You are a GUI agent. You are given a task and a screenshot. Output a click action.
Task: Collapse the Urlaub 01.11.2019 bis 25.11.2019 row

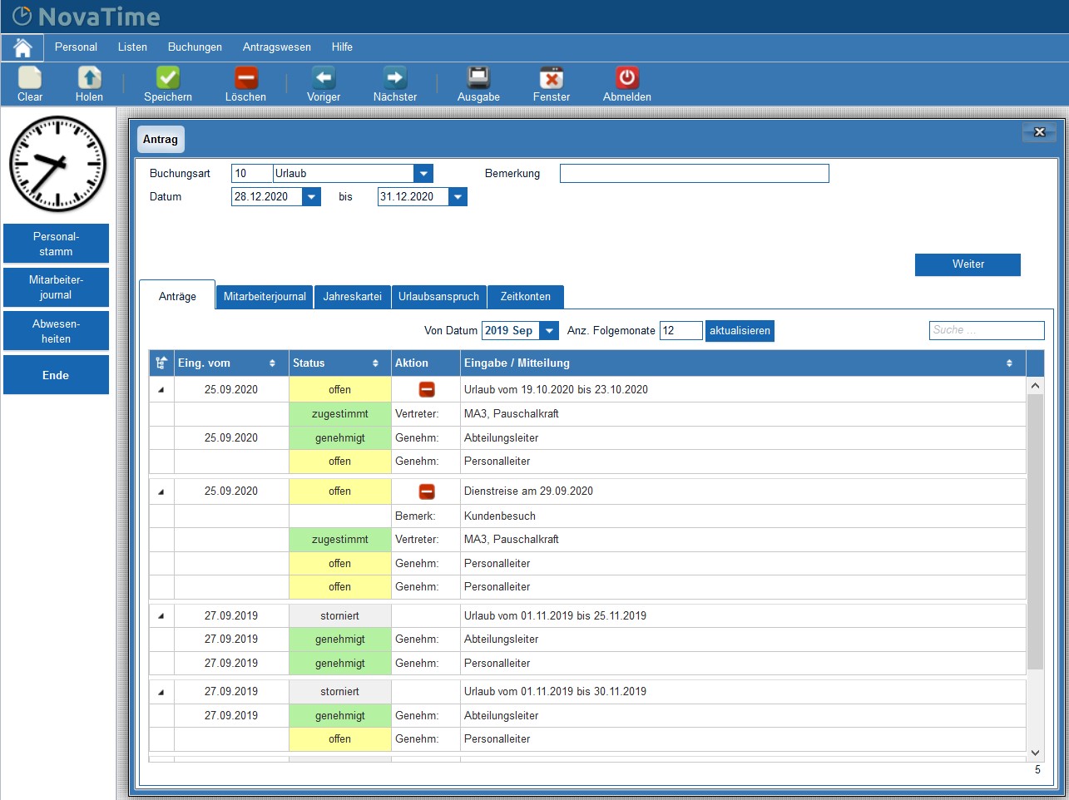click(161, 616)
